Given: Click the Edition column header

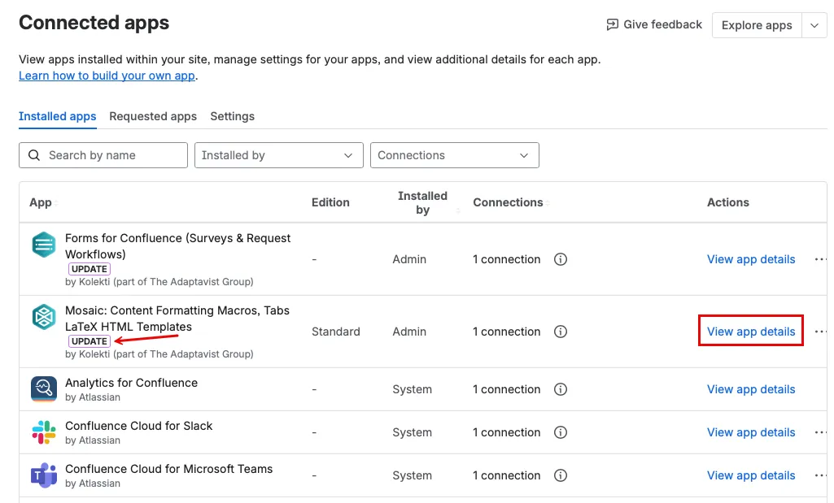Looking at the screenshot, I should (x=330, y=202).
